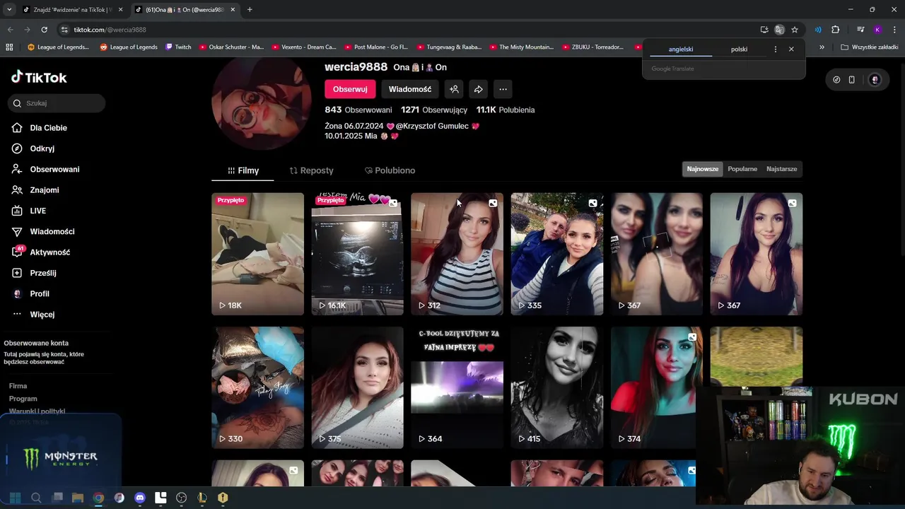Open tab search dropdown arrow
The height and width of the screenshot is (509, 905).
9,9
